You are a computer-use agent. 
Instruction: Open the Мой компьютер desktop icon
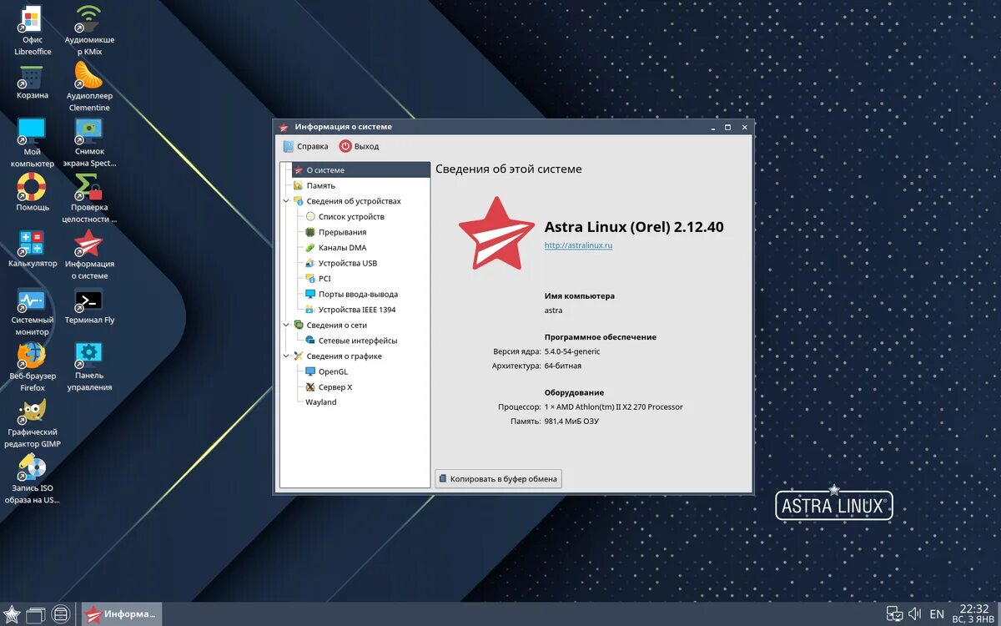(x=33, y=143)
